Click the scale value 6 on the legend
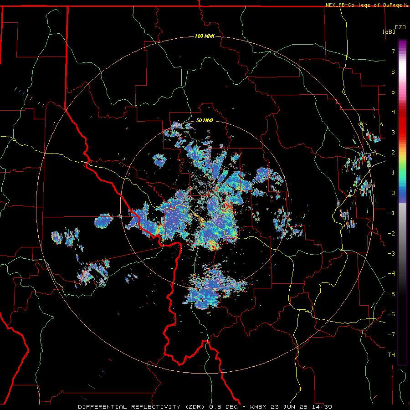The image size is (410, 410). (x=393, y=72)
